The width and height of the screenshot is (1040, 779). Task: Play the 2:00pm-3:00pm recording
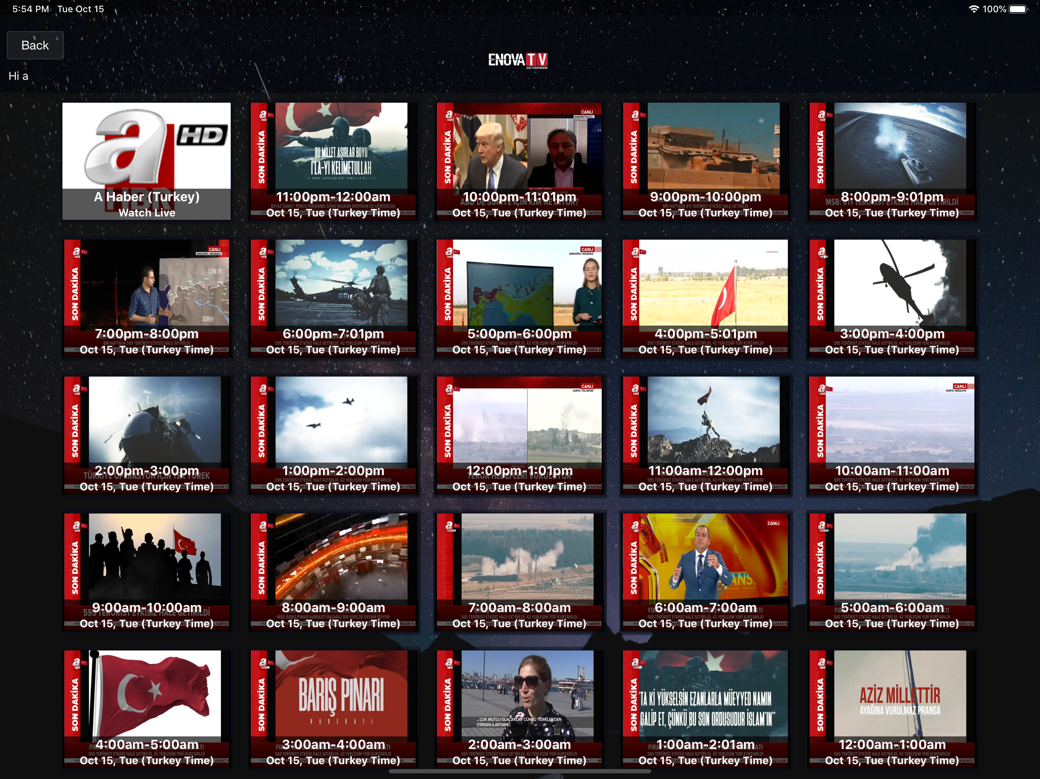tap(147, 435)
